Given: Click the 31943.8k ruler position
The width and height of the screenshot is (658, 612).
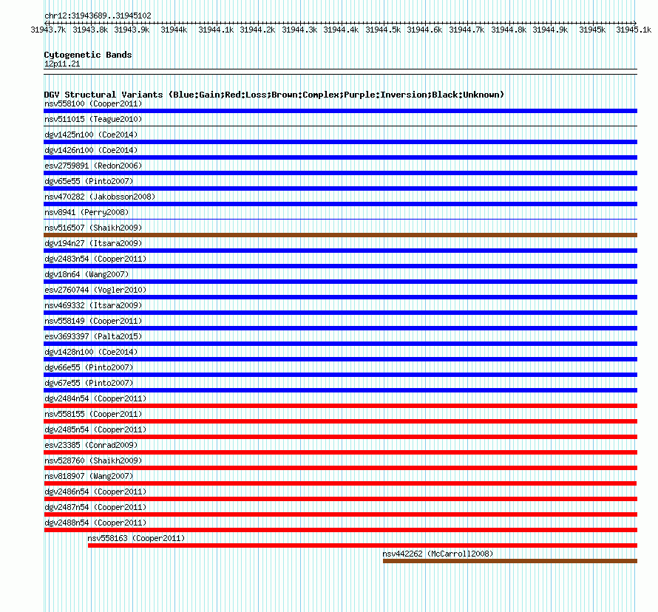Looking at the screenshot, I should point(90,30).
